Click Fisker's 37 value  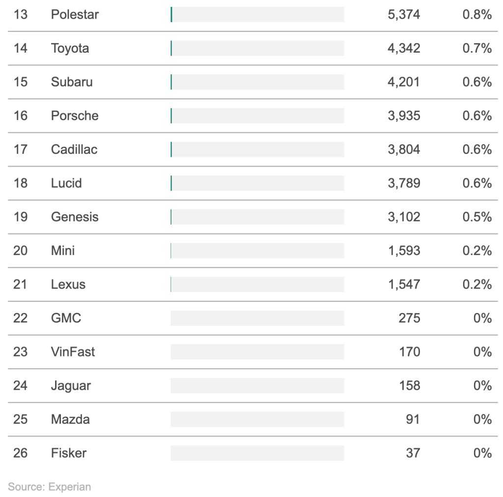click(x=413, y=453)
